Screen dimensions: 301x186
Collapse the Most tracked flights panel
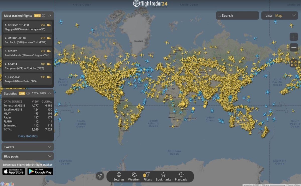tap(50, 16)
